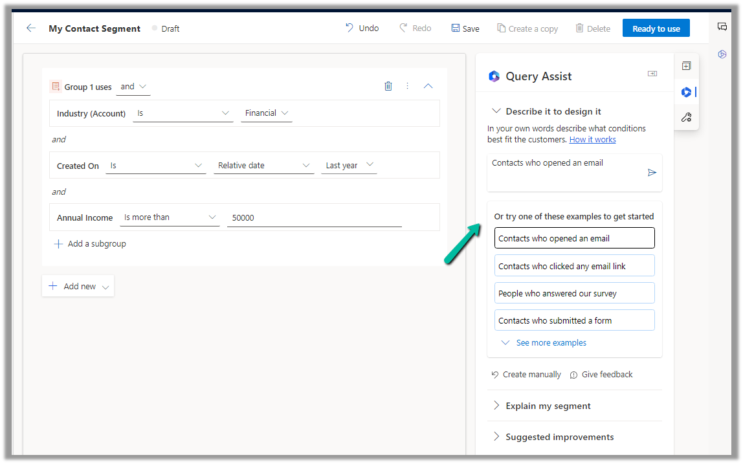Click the back arrow next to segment name
The width and height of the screenshot is (743, 464).
pos(30,28)
